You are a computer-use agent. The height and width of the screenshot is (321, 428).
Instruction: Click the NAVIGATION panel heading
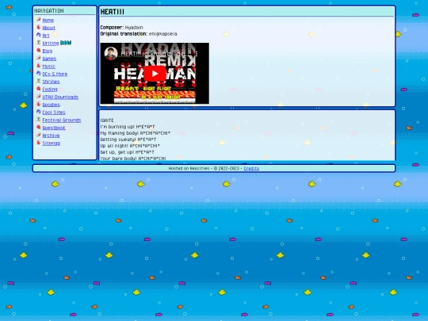49,11
